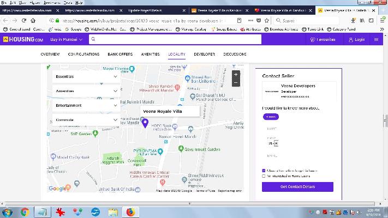Expand the Commute map filter
Viewport: 388px width, 218px height.
point(86,120)
